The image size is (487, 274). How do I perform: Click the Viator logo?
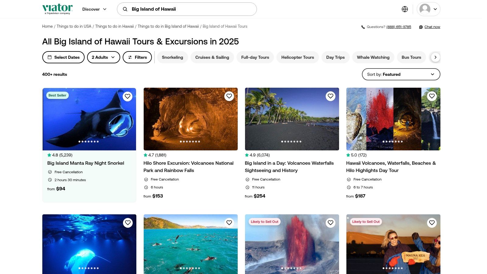[x=58, y=9]
